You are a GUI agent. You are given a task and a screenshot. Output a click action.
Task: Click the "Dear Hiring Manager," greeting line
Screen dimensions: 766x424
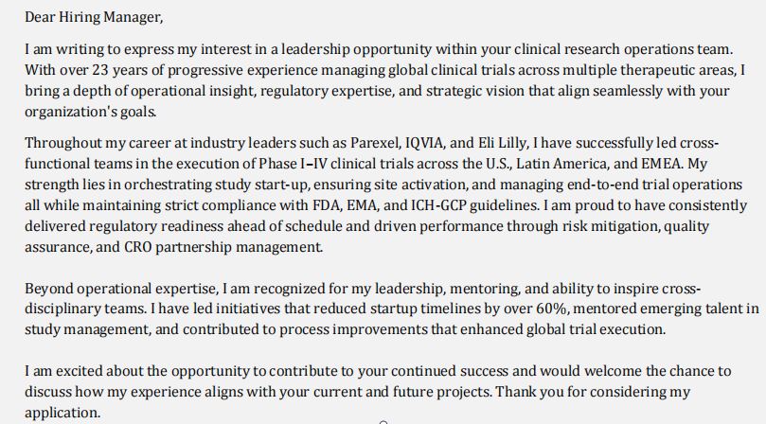click(94, 18)
